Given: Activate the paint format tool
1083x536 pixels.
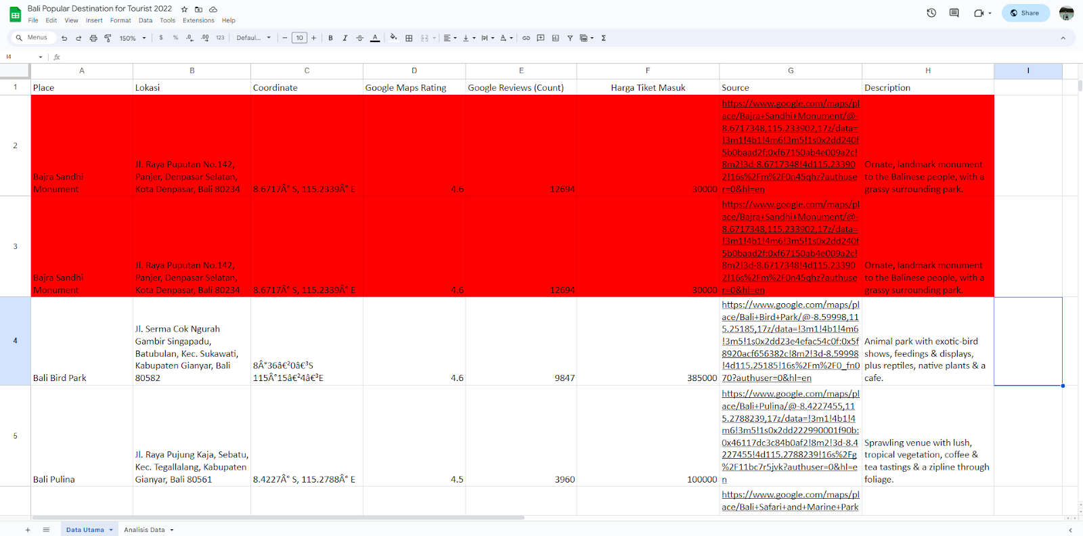Looking at the screenshot, I should pos(108,38).
